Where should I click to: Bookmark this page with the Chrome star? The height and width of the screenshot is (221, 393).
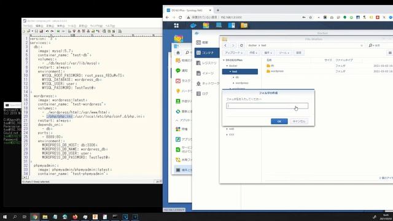pos(311,17)
